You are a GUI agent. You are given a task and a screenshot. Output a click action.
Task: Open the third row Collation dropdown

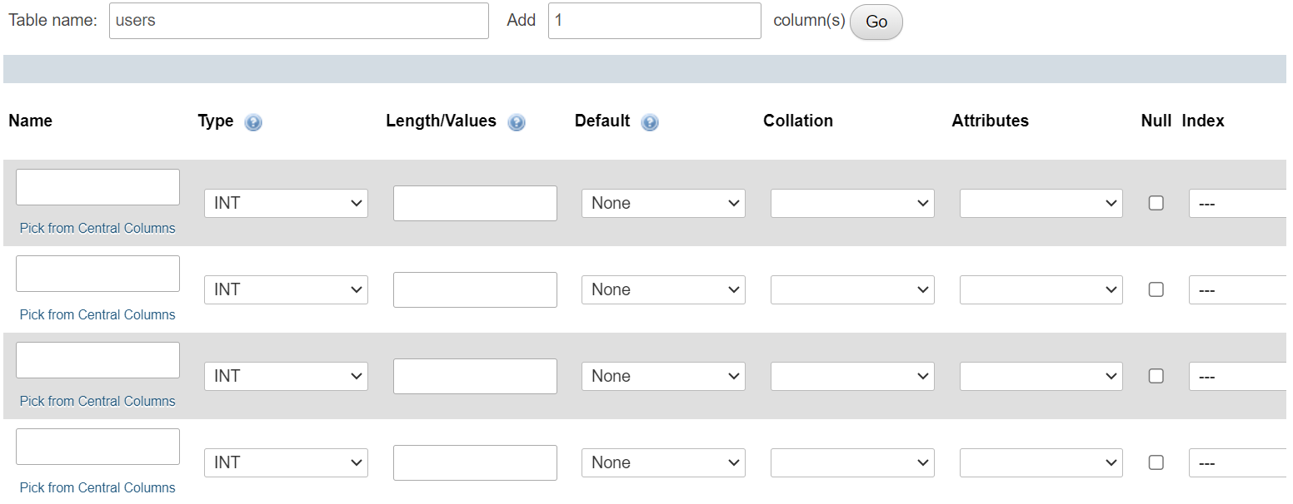pos(852,377)
